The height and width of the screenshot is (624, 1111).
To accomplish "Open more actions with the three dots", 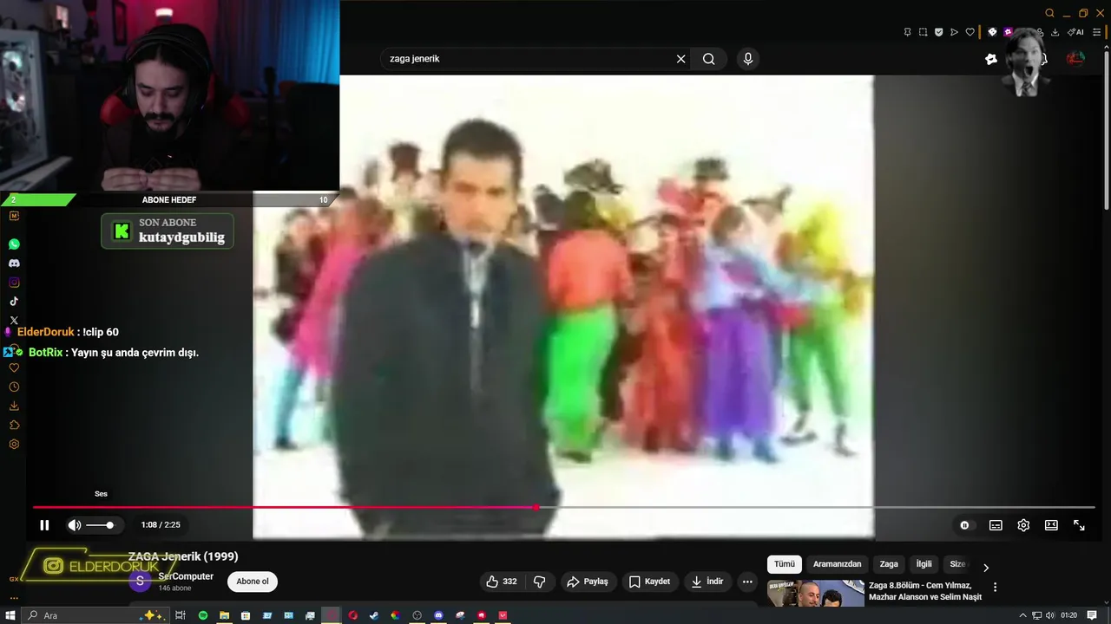I will pyautogui.click(x=747, y=582).
